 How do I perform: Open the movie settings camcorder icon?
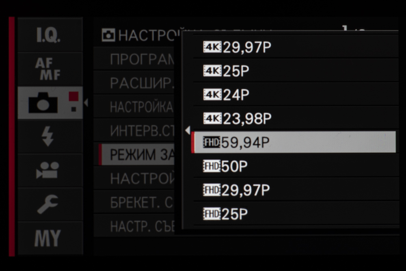[48, 170]
